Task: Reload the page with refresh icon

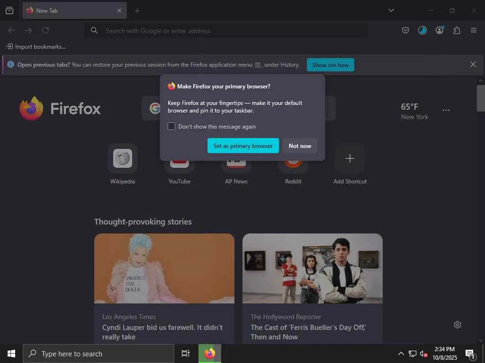Action: pos(45,30)
